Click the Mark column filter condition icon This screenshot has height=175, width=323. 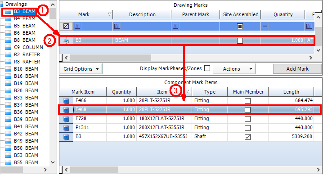tap(77, 27)
